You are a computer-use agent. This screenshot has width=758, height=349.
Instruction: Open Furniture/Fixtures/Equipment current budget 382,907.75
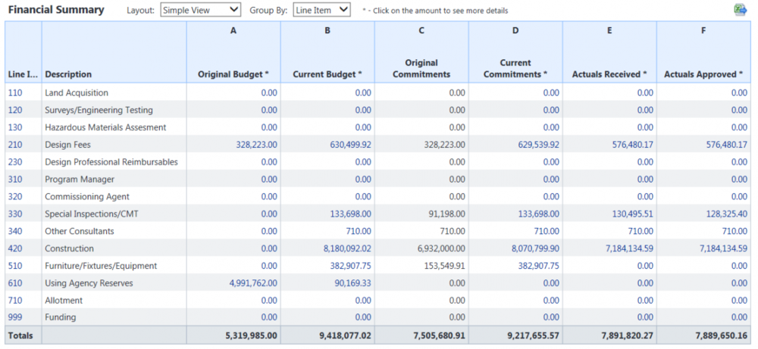[x=350, y=266]
